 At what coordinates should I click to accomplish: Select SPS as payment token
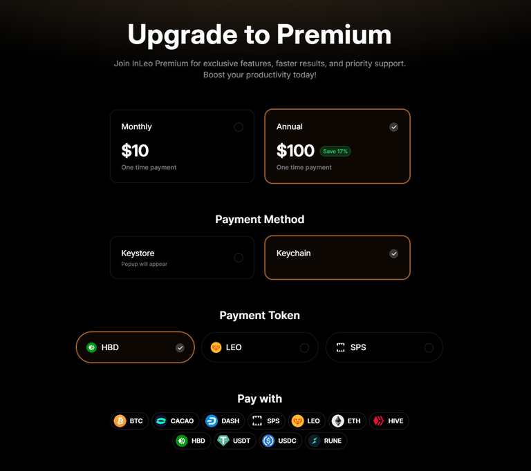384,347
